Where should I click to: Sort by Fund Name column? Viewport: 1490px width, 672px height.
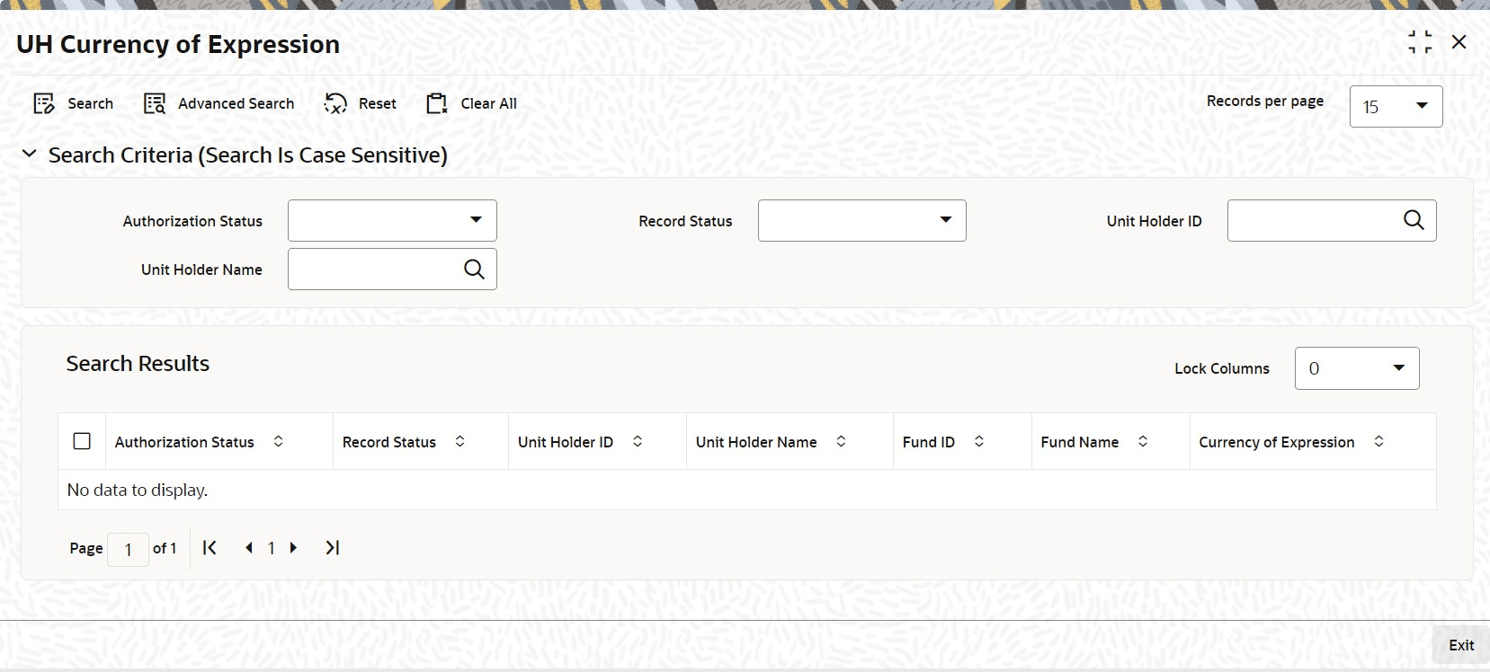[1143, 441]
